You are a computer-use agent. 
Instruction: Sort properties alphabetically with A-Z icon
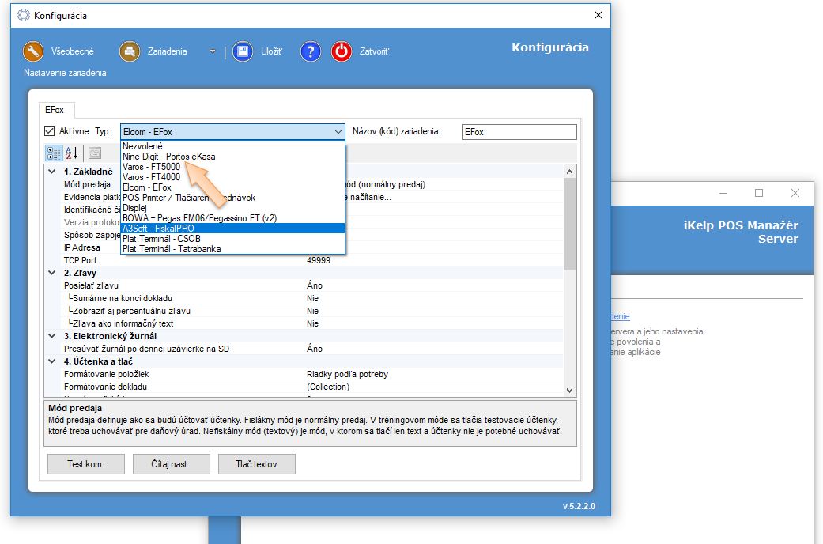[72, 153]
